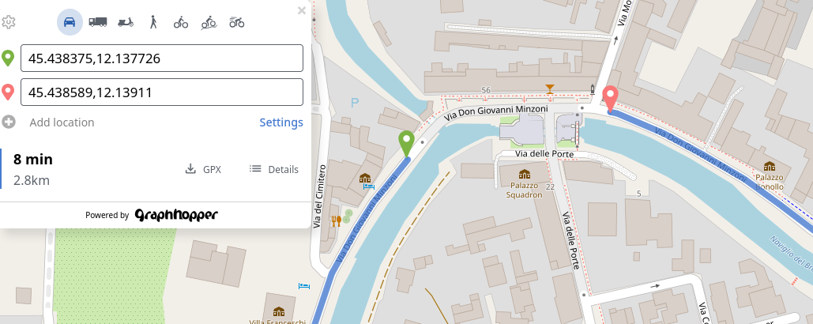
Task: Open the blue Settings link
Action: pos(281,122)
